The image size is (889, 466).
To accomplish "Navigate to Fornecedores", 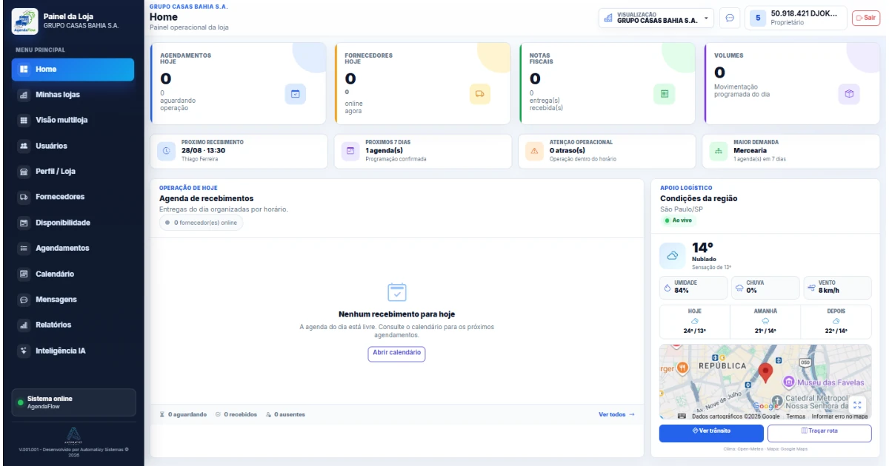I will pos(73,197).
